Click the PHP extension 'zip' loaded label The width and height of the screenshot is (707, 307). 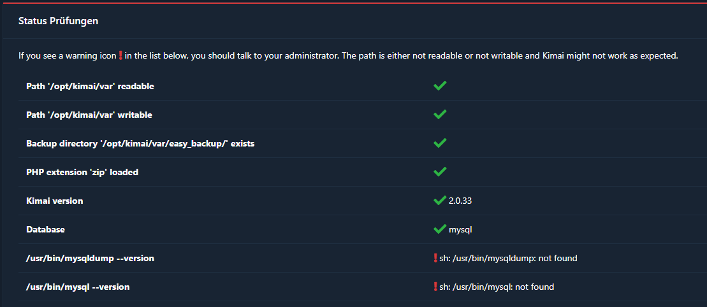(x=82, y=172)
